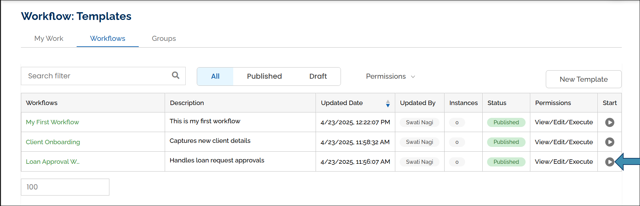
Task: Show All workflow templates filter
Action: point(215,76)
